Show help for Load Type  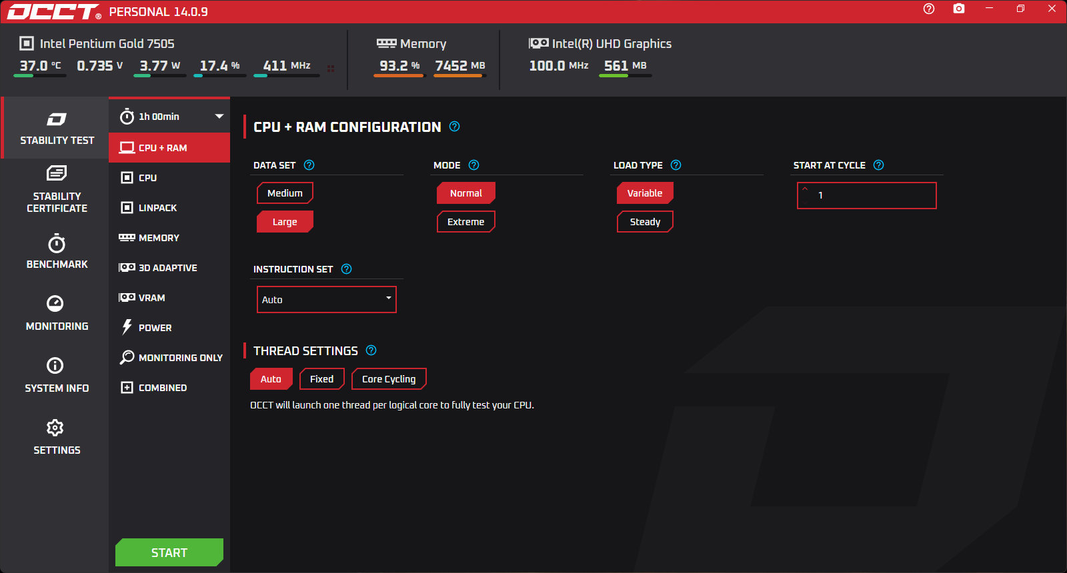click(x=676, y=165)
